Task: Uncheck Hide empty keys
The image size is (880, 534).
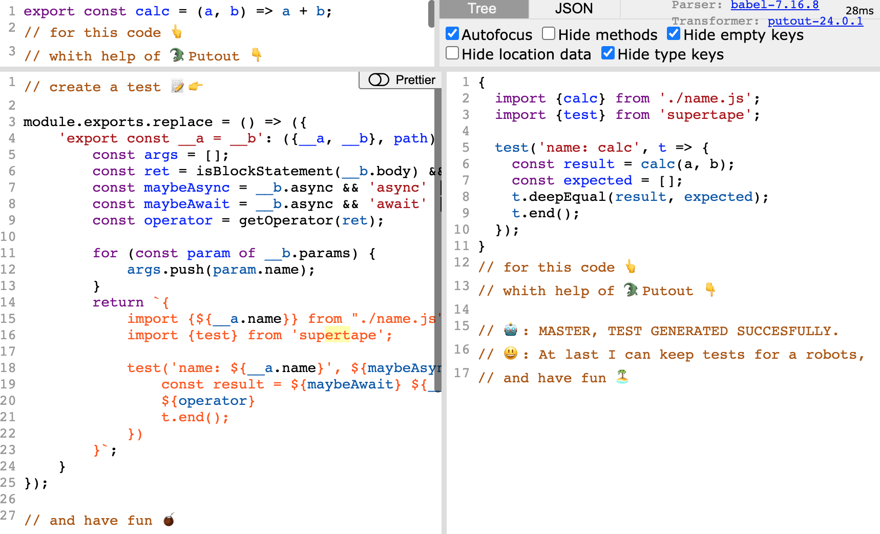Action: pyautogui.click(x=674, y=34)
